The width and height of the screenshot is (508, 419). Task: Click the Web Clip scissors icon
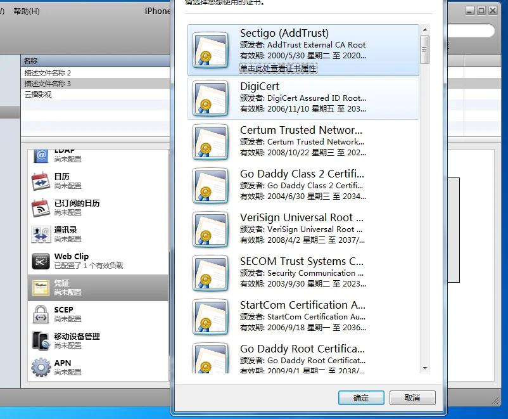(x=41, y=261)
